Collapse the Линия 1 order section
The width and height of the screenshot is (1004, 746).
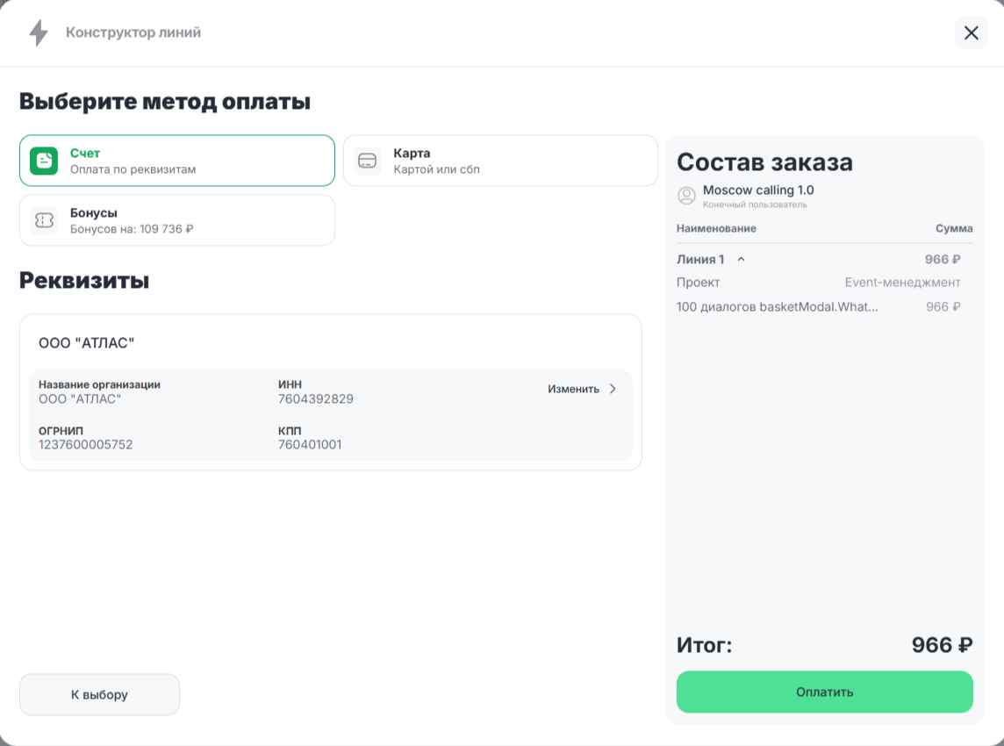point(741,260)
